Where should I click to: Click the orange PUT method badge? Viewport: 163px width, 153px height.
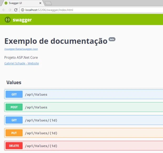pyautogui.click(x=14, y=133)
